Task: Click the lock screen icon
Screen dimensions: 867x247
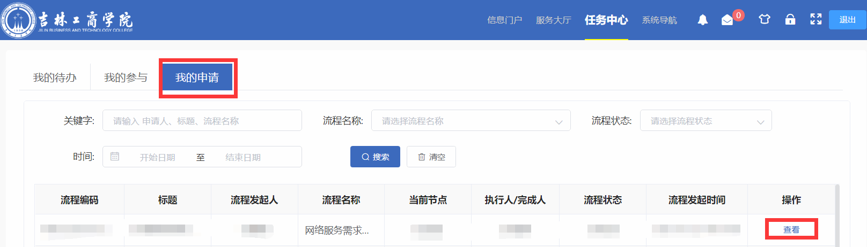Action: point(790,20)
